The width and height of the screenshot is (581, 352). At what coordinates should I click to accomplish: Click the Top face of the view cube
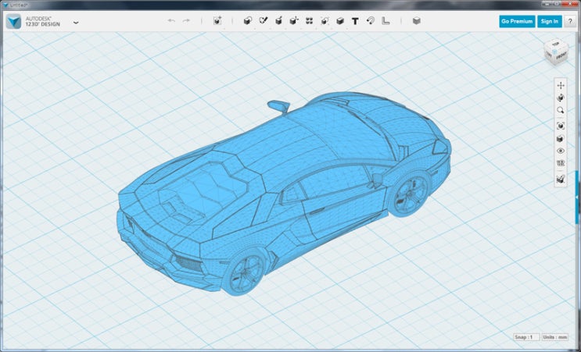[555, 44]
